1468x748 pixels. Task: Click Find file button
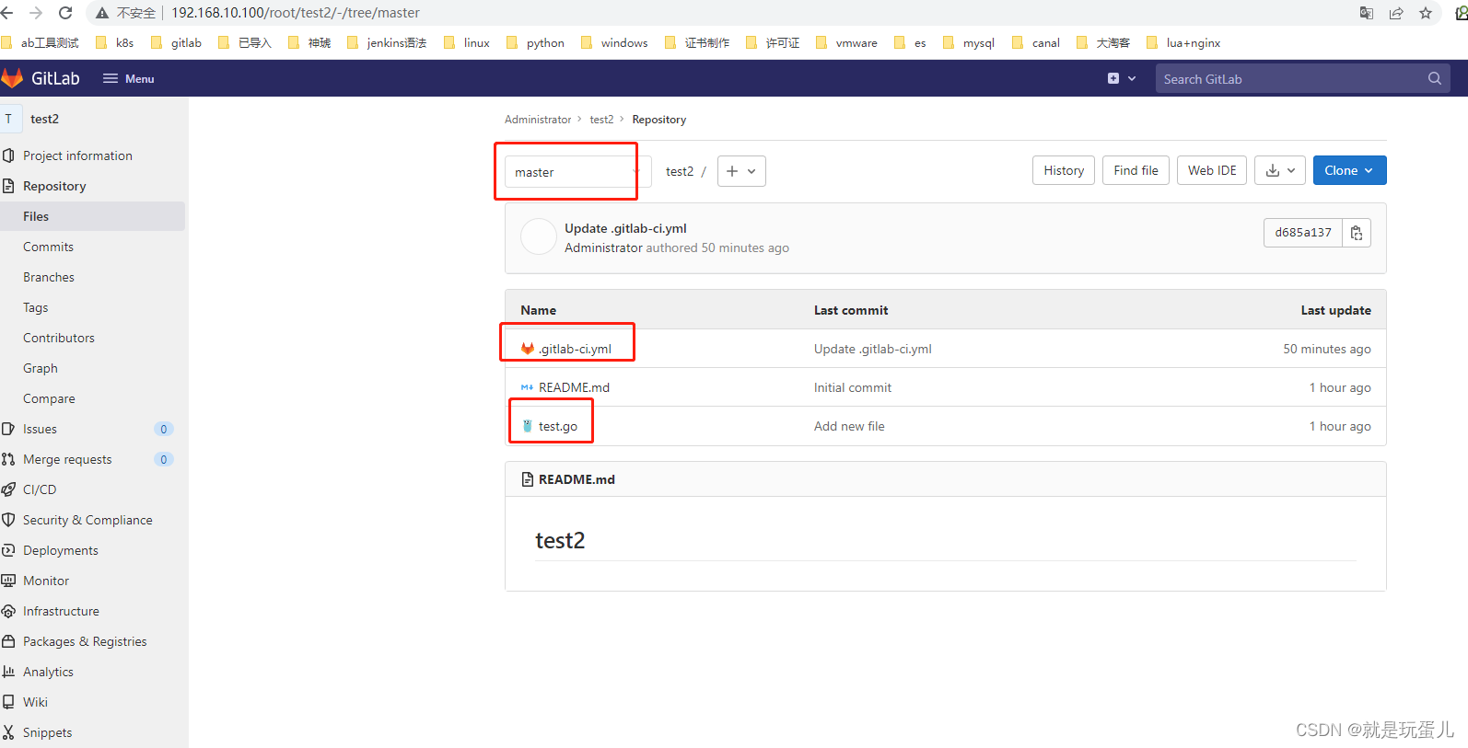pos(1136,170)
